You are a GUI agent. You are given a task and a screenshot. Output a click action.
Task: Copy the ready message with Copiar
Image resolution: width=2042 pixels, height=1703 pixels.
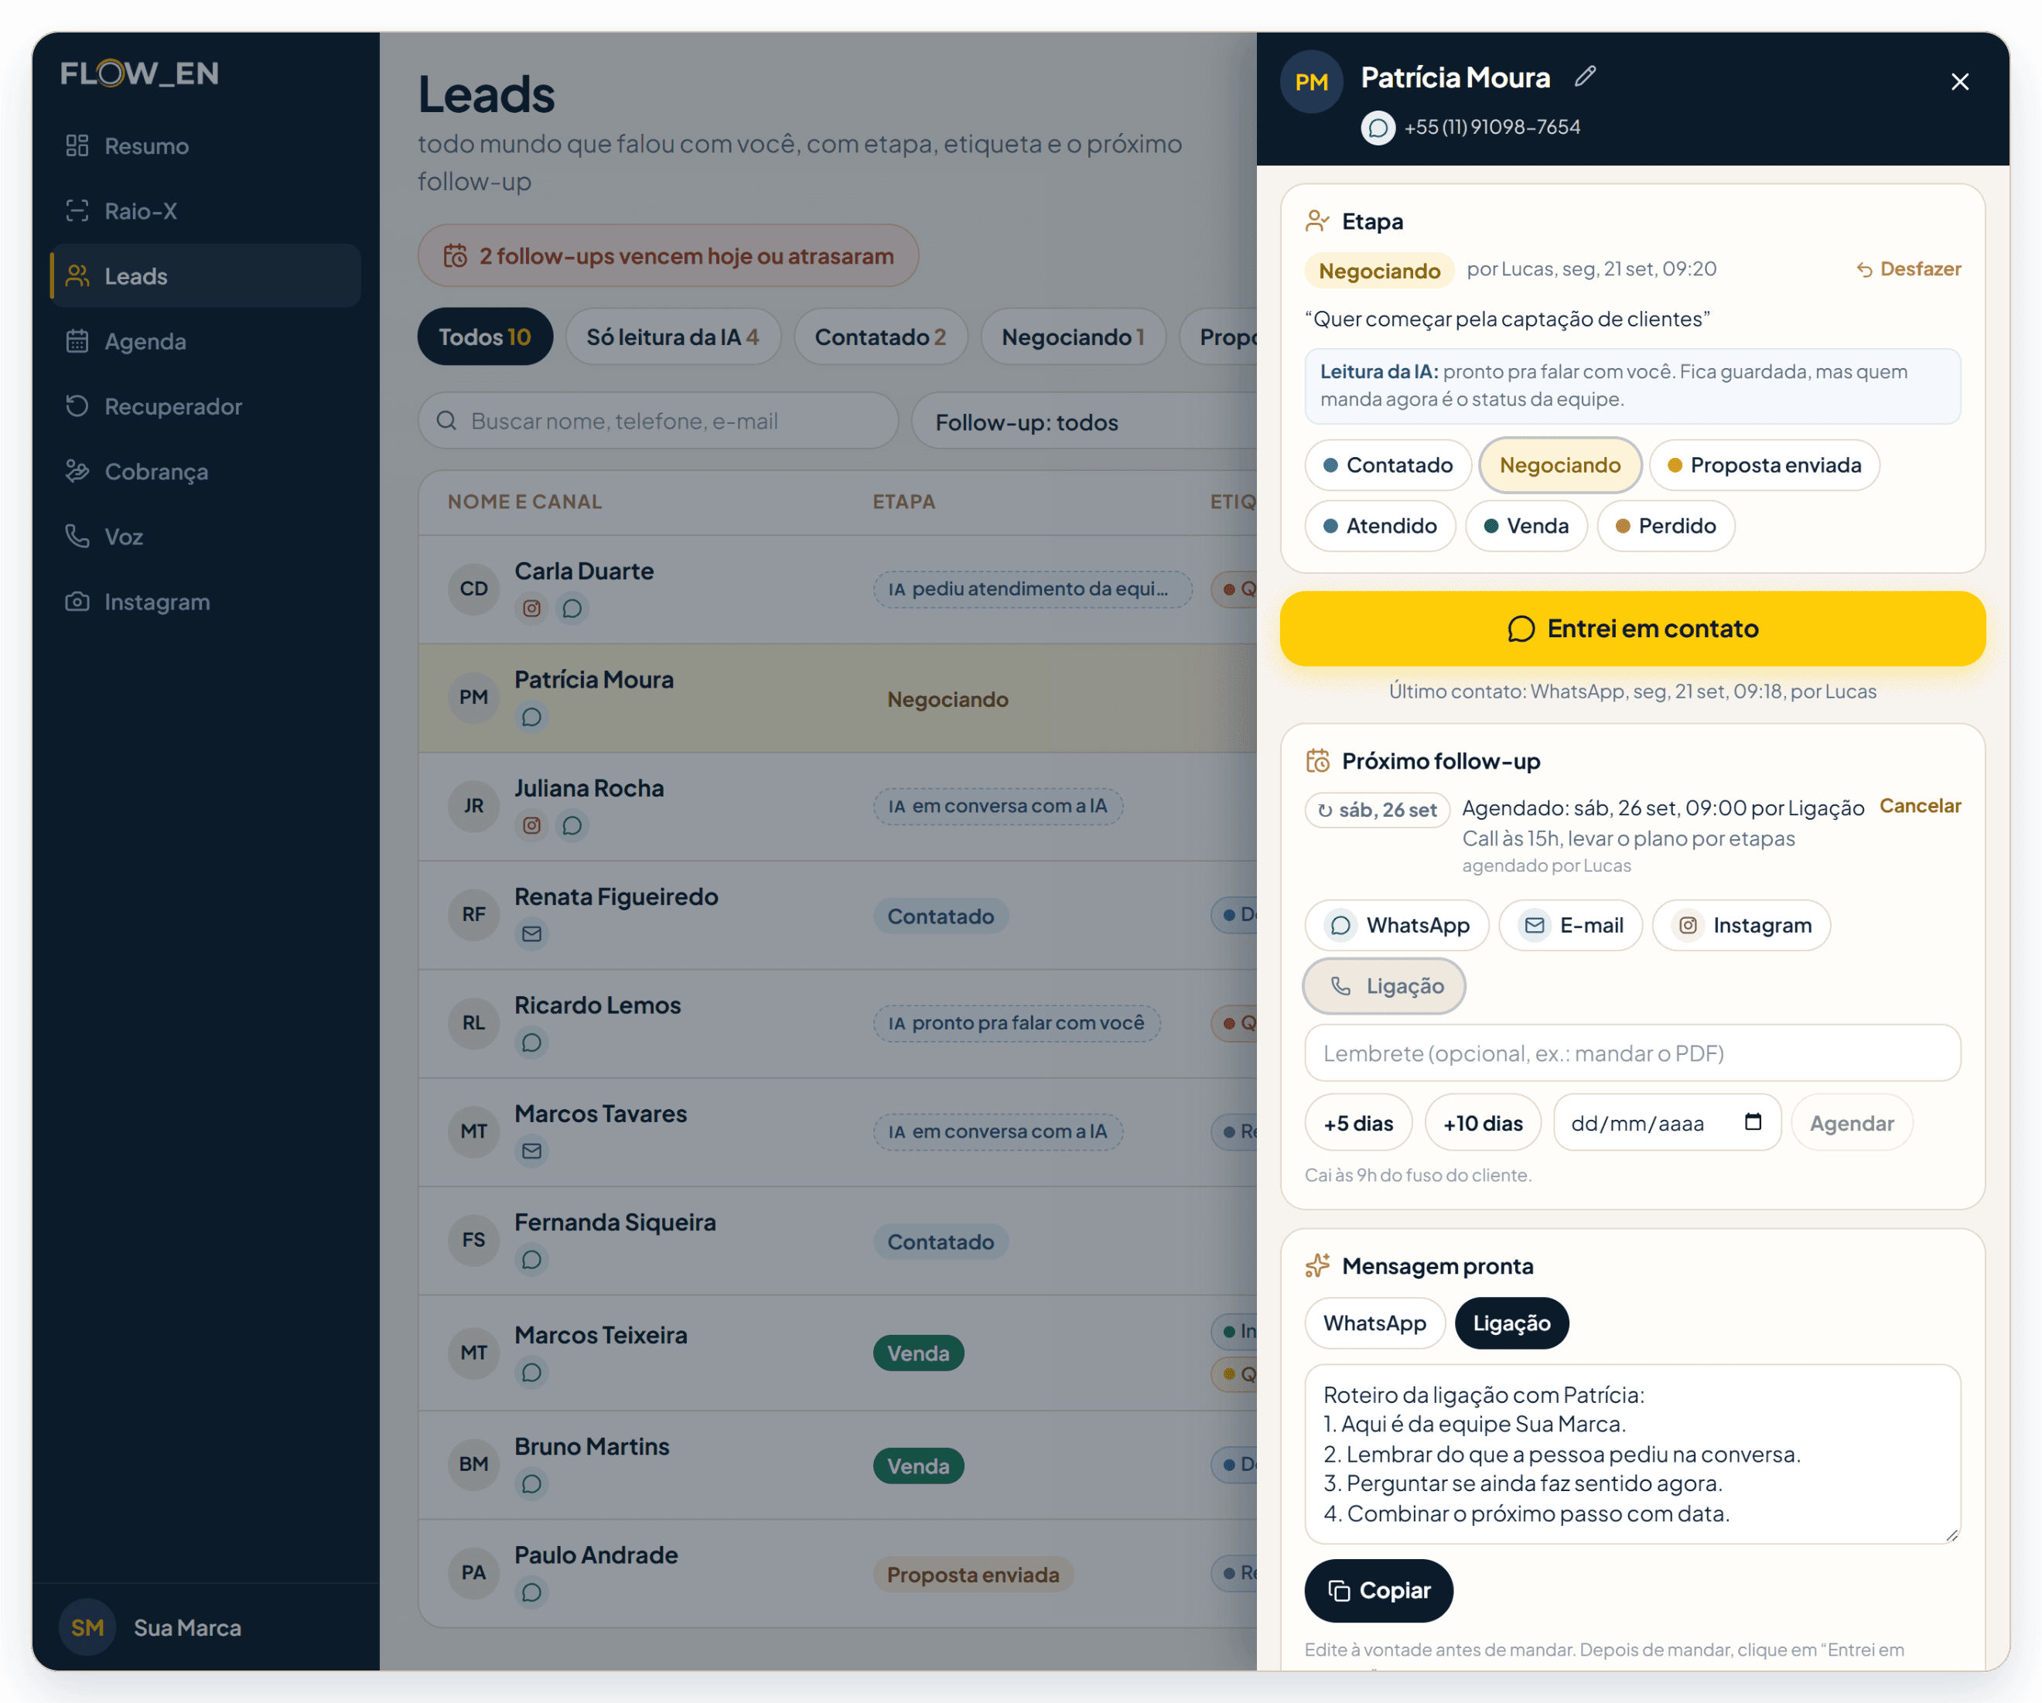1379,1591
